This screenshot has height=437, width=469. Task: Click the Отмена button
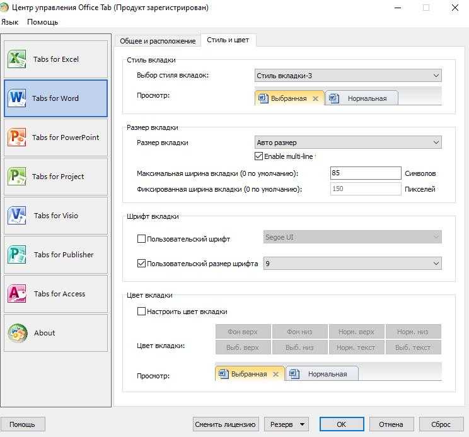click(x=391, y=424)
